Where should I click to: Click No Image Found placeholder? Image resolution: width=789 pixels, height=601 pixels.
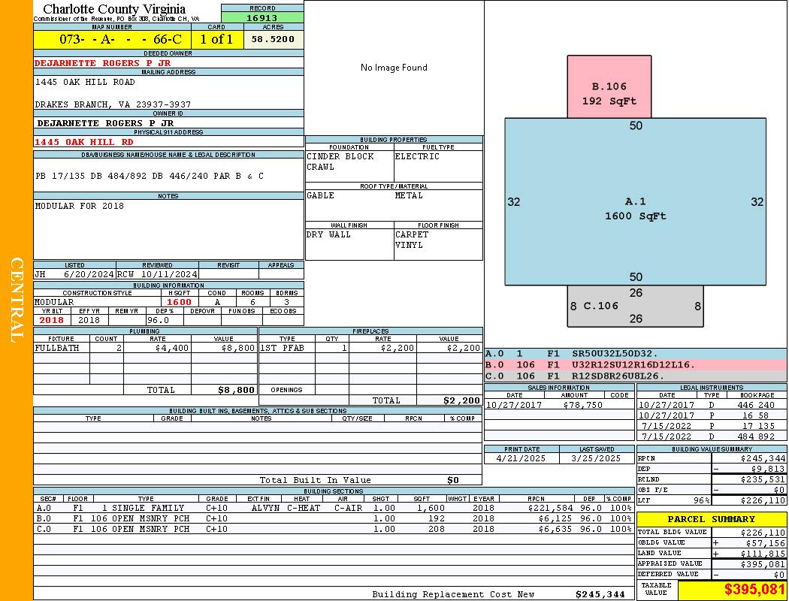[394, 68]
